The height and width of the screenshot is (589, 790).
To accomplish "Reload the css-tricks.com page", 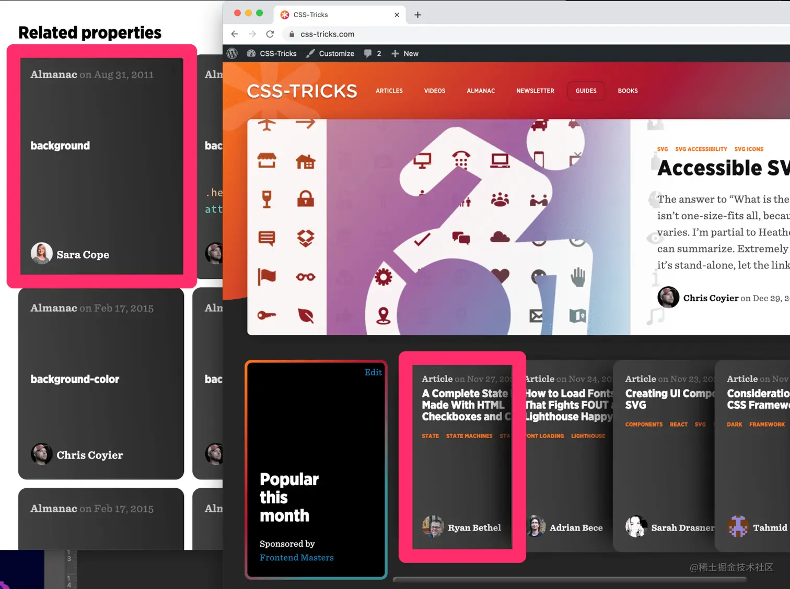I will pos(270,34).
